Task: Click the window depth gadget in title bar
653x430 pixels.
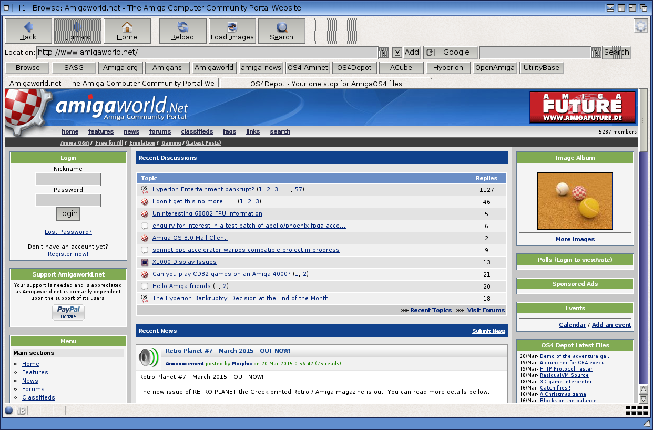Action: pos(643,8)
